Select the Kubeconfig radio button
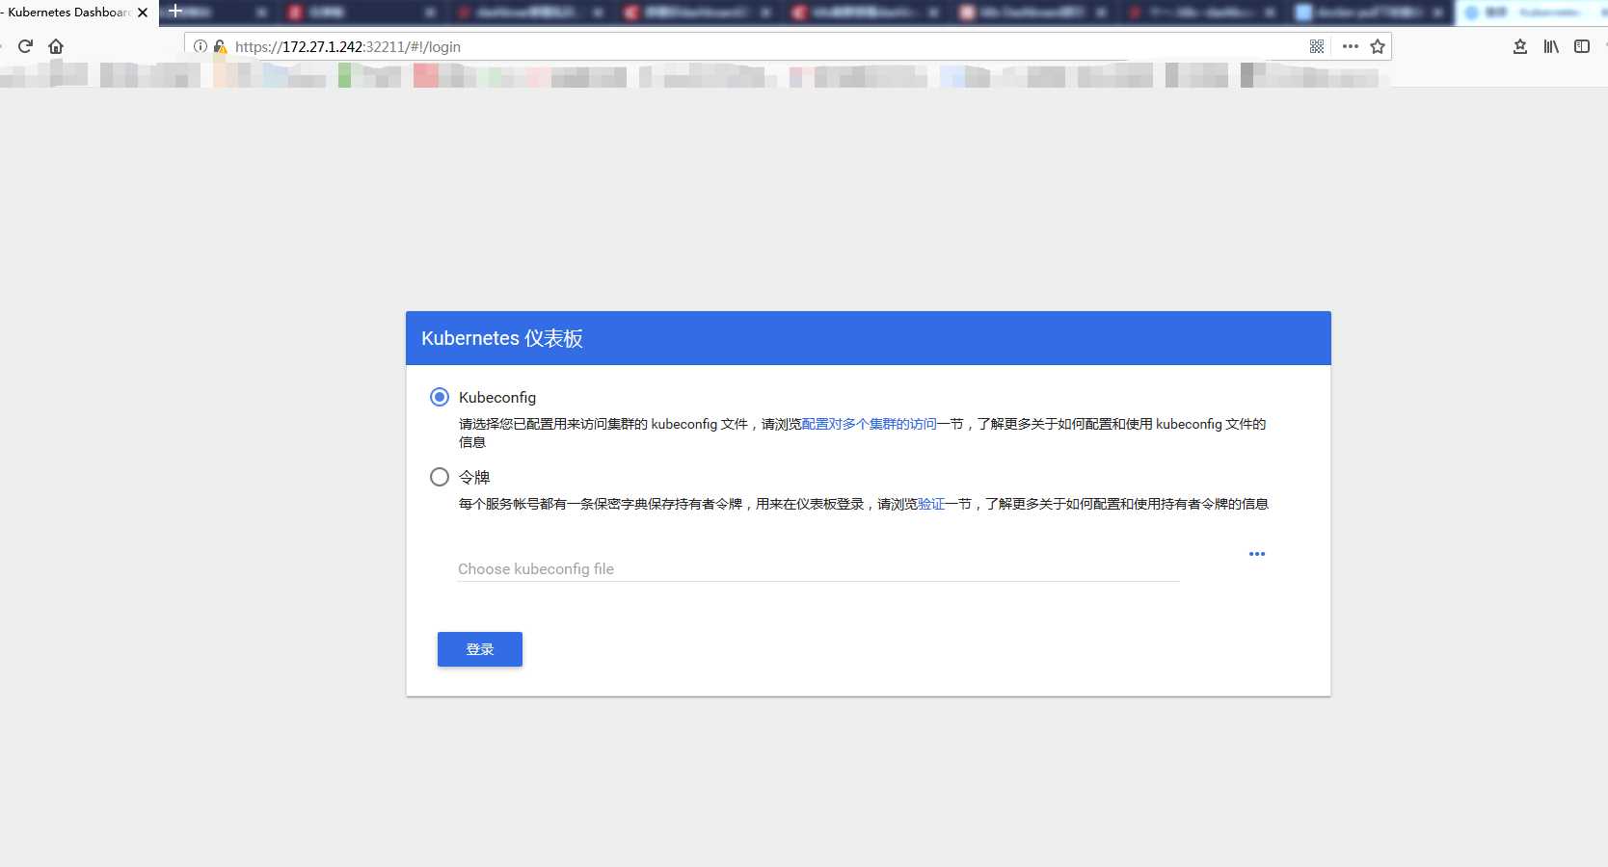This screenshot has width=1608, height=867. [x=440, y=397]
